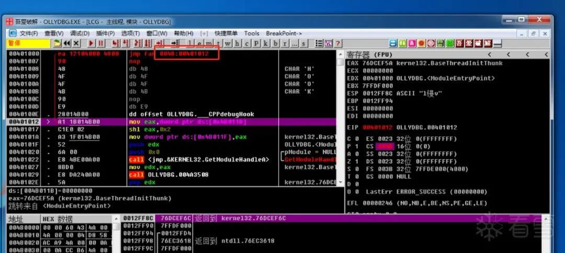Open the BreakPoint-> menu
The width and height of the screenshot is (565, 253).
[x=284, y=33]
